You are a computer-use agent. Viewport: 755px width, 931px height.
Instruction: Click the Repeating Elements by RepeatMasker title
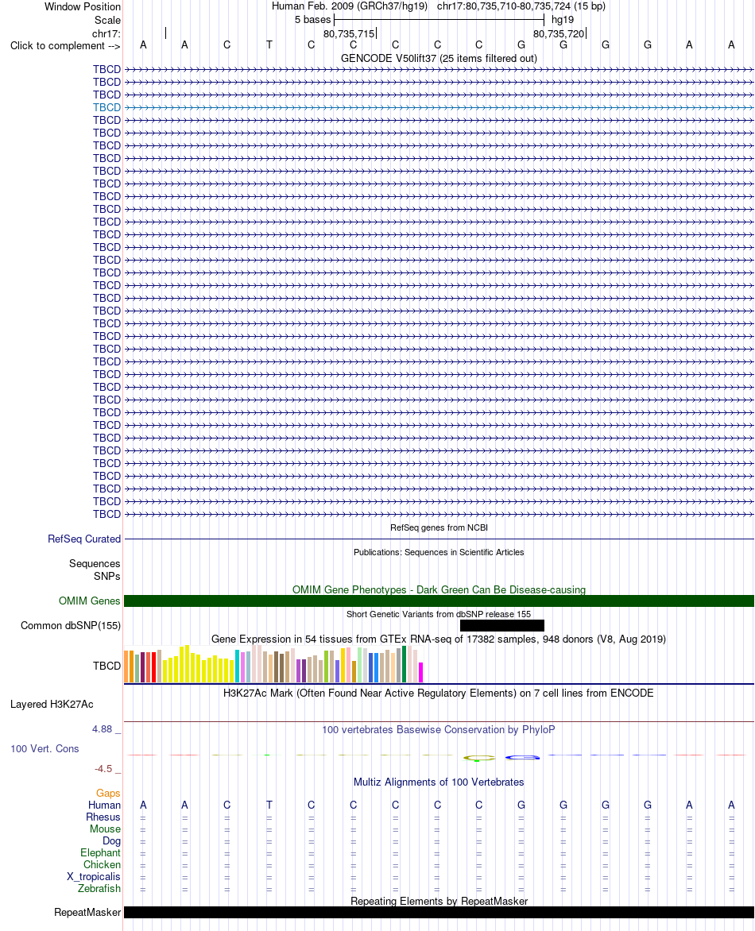[x=439, y=901]
